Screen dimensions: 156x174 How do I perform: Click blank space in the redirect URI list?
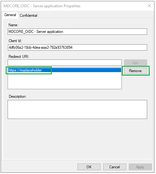coord(65,81)
